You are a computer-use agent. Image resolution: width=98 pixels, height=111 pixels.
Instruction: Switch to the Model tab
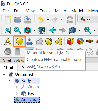pos(8,68)
